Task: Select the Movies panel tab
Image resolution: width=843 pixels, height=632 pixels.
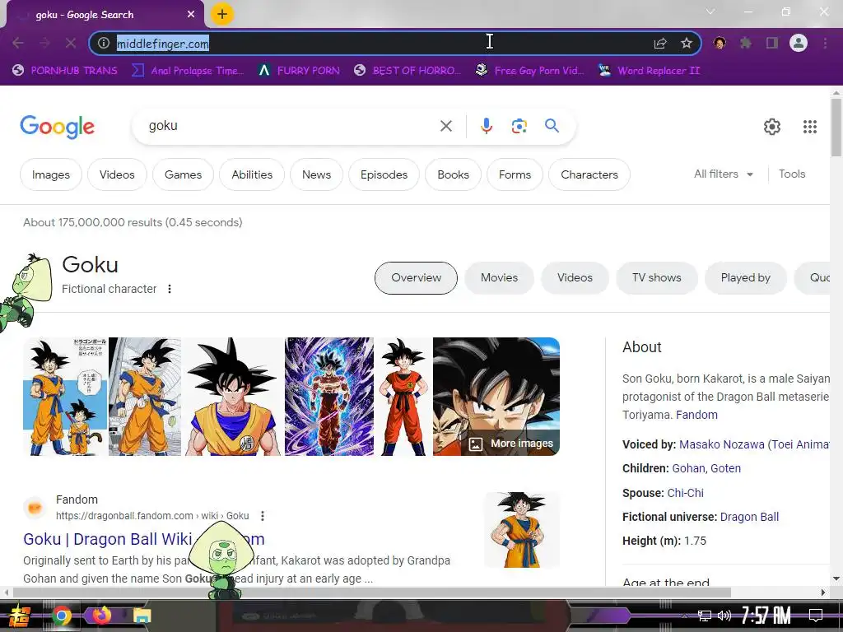Action: click(x=499, y=278)
